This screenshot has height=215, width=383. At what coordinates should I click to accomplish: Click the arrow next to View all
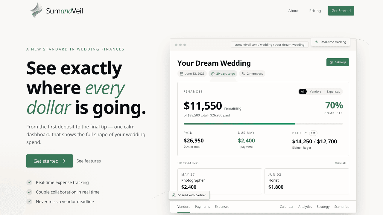[348, 163]
